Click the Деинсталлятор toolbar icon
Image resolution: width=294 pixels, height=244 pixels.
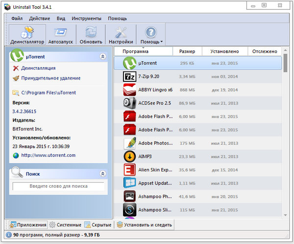(x=27, y=35)
